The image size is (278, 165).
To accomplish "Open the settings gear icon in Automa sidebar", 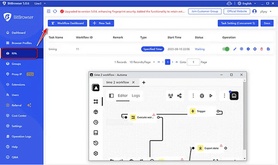I will coord(96,153).
